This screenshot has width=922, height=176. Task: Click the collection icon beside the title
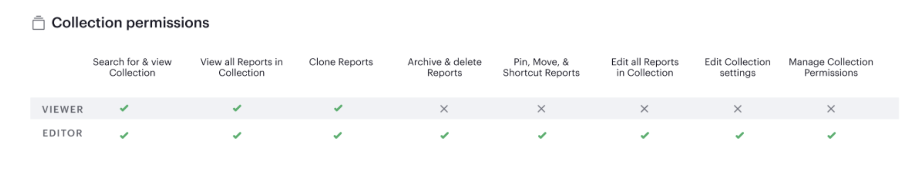39,23
